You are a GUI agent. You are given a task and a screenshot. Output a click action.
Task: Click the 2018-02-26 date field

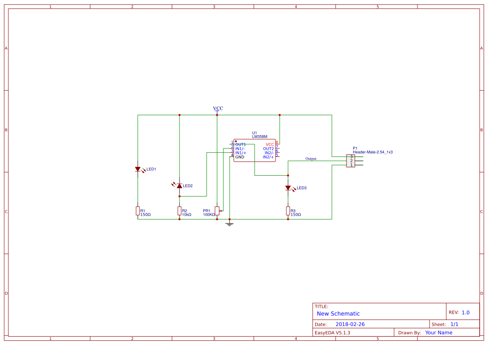(351, 324)
